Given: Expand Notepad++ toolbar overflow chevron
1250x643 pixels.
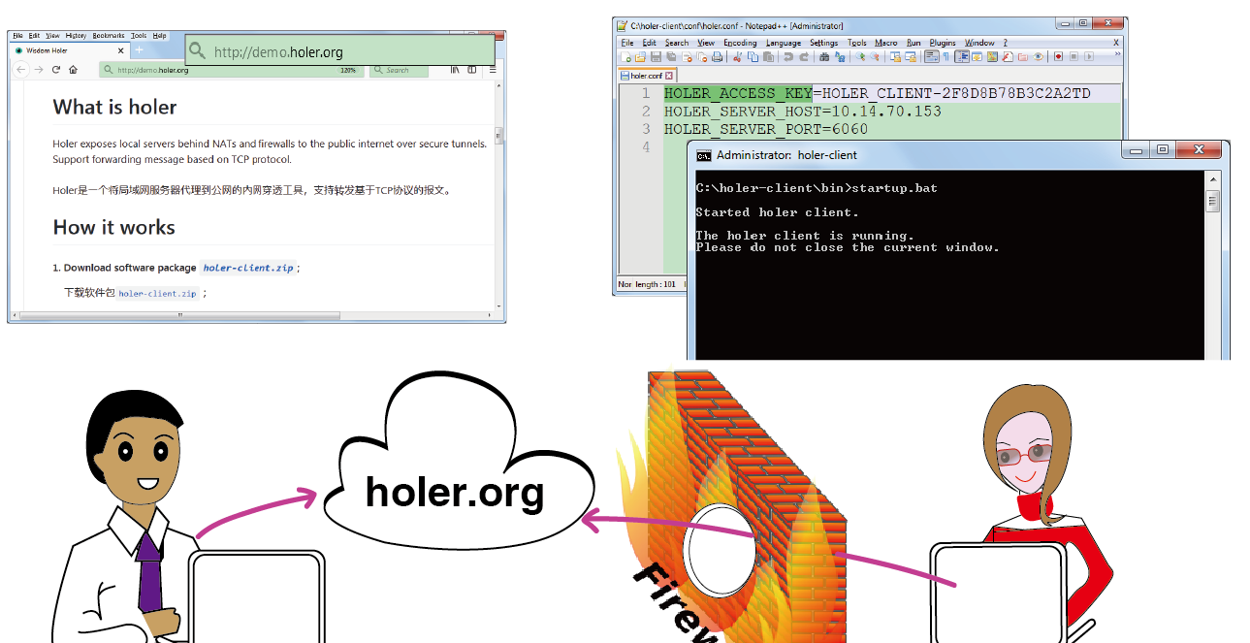Looking at the screenshot, I should tap(1117, 53).
